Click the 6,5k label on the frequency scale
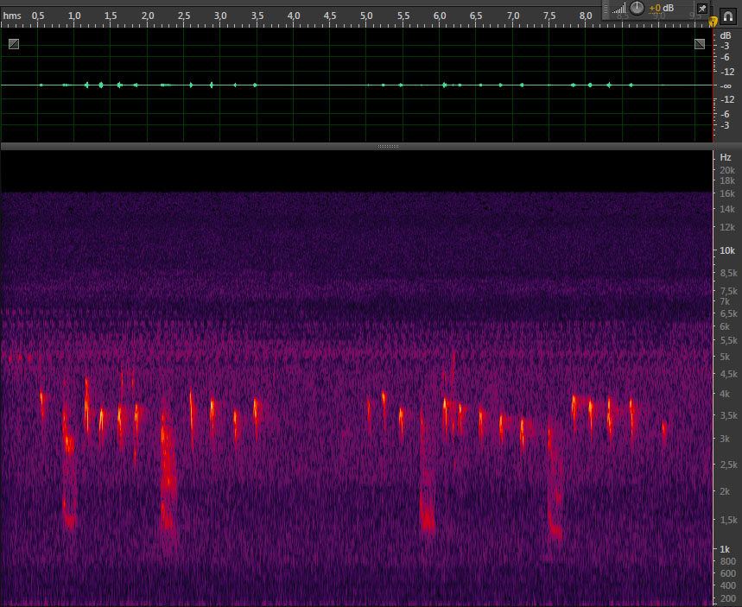The image size is (742, 607). (729, 313)
